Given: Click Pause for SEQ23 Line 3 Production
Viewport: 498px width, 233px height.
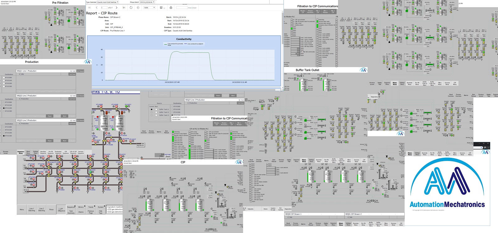Looking at the screenshot, I should pos(50,141).
